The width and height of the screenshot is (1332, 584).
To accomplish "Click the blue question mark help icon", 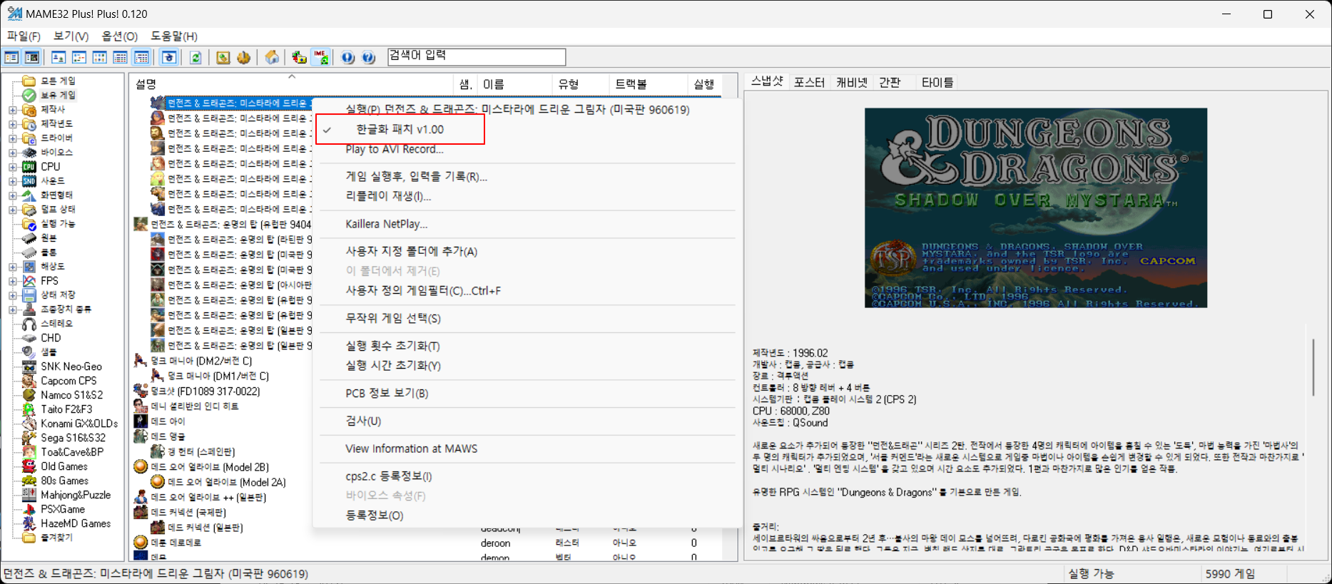I will tap(368, 58).
